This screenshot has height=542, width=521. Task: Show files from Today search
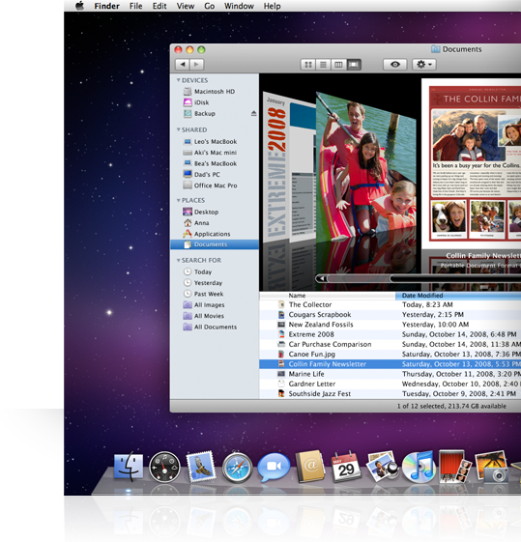tap(215, 271)
